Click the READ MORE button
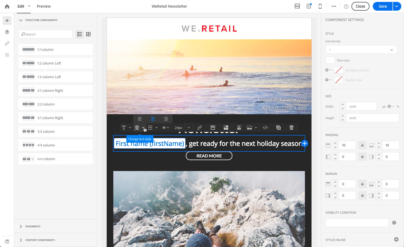The width and height of the screenshot is (404, 247). point(209,156)
